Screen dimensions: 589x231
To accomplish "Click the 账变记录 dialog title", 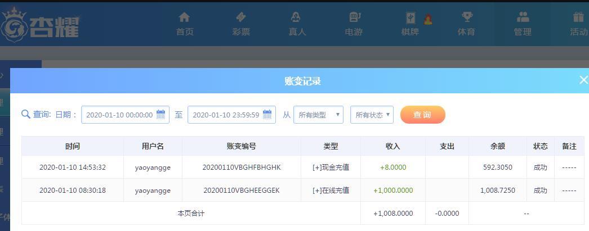I will (303, 80).
